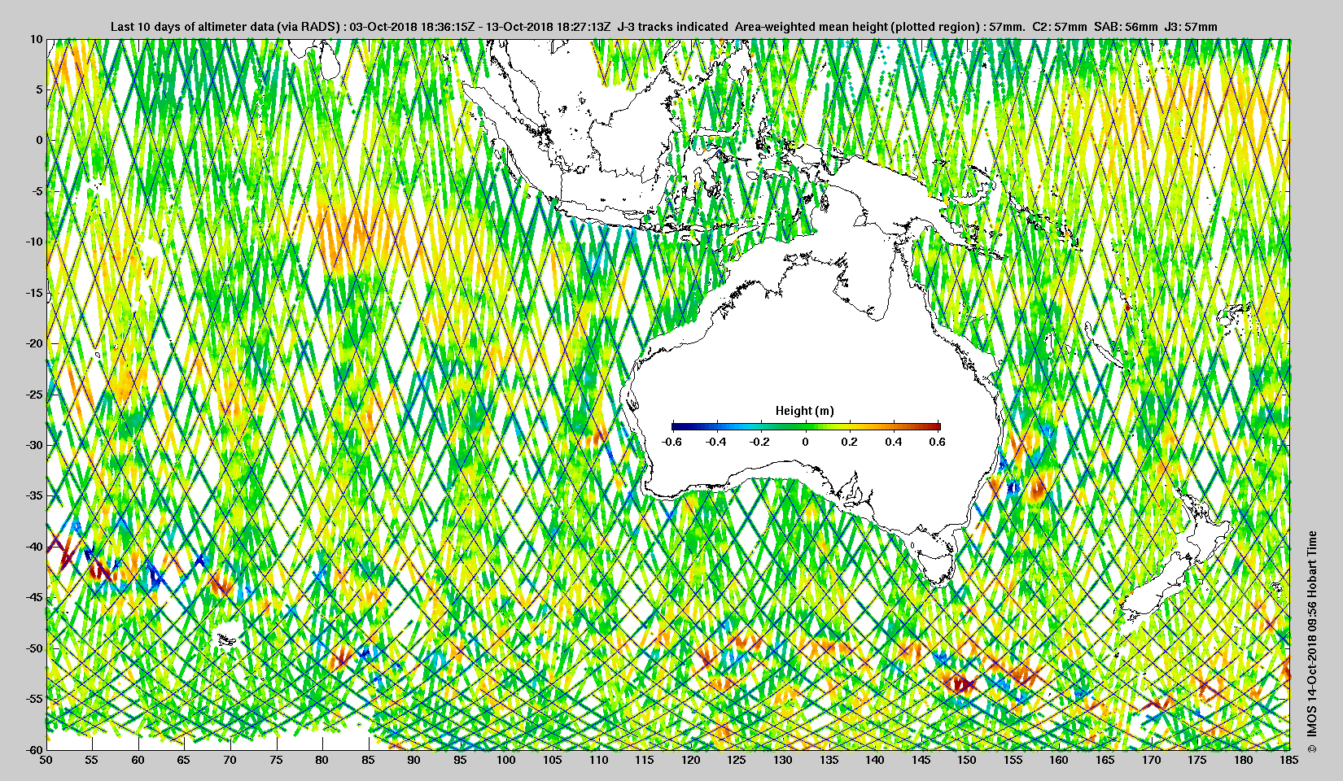Image resolution: width=1343 pixels, height=781 pixels.
Task: Select the -0.2 colorbar tick label
Action: [x=761, y=442]
